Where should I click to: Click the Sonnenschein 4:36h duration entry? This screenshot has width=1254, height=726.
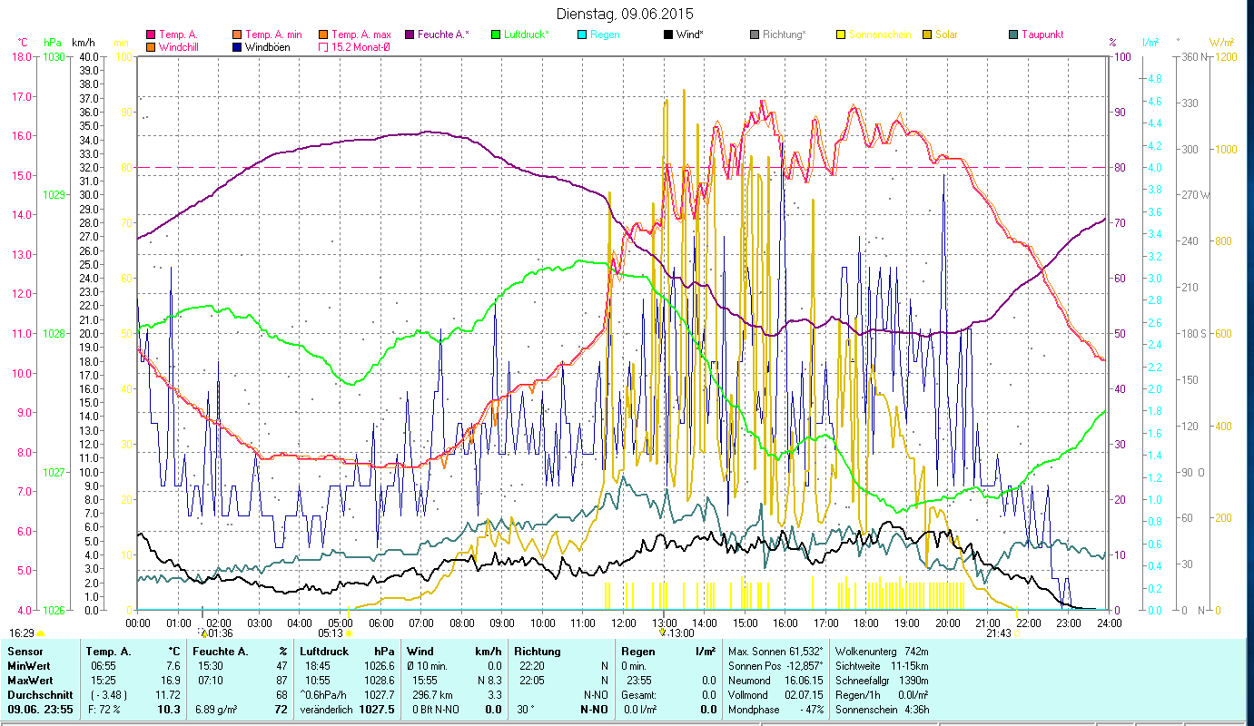(882, 710)
